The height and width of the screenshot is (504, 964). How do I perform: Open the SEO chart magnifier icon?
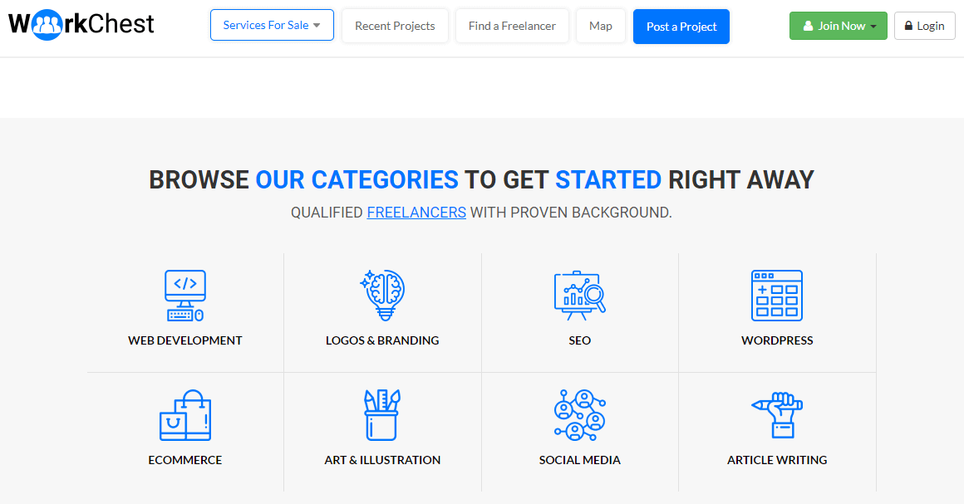point(580,296)
